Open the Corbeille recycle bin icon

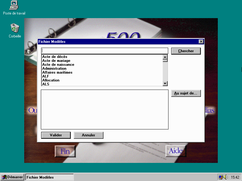pyautogui.click(x=15, y=31)
